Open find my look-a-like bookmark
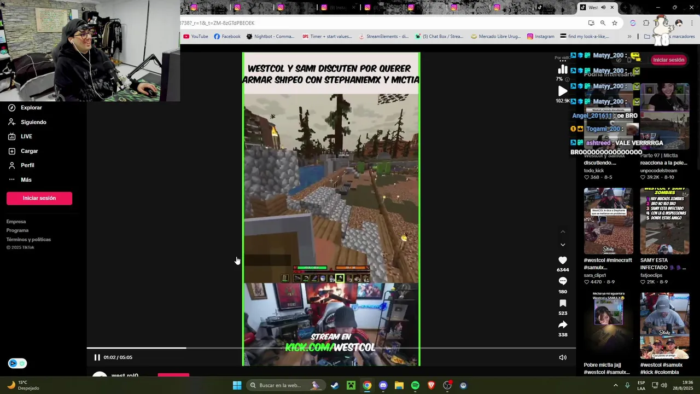 coord(585,37)
